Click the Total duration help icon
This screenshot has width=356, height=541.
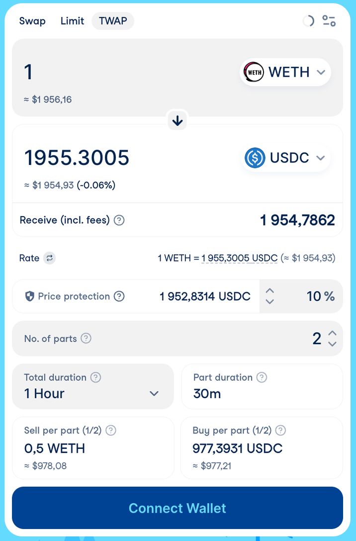tap(96, 378)
